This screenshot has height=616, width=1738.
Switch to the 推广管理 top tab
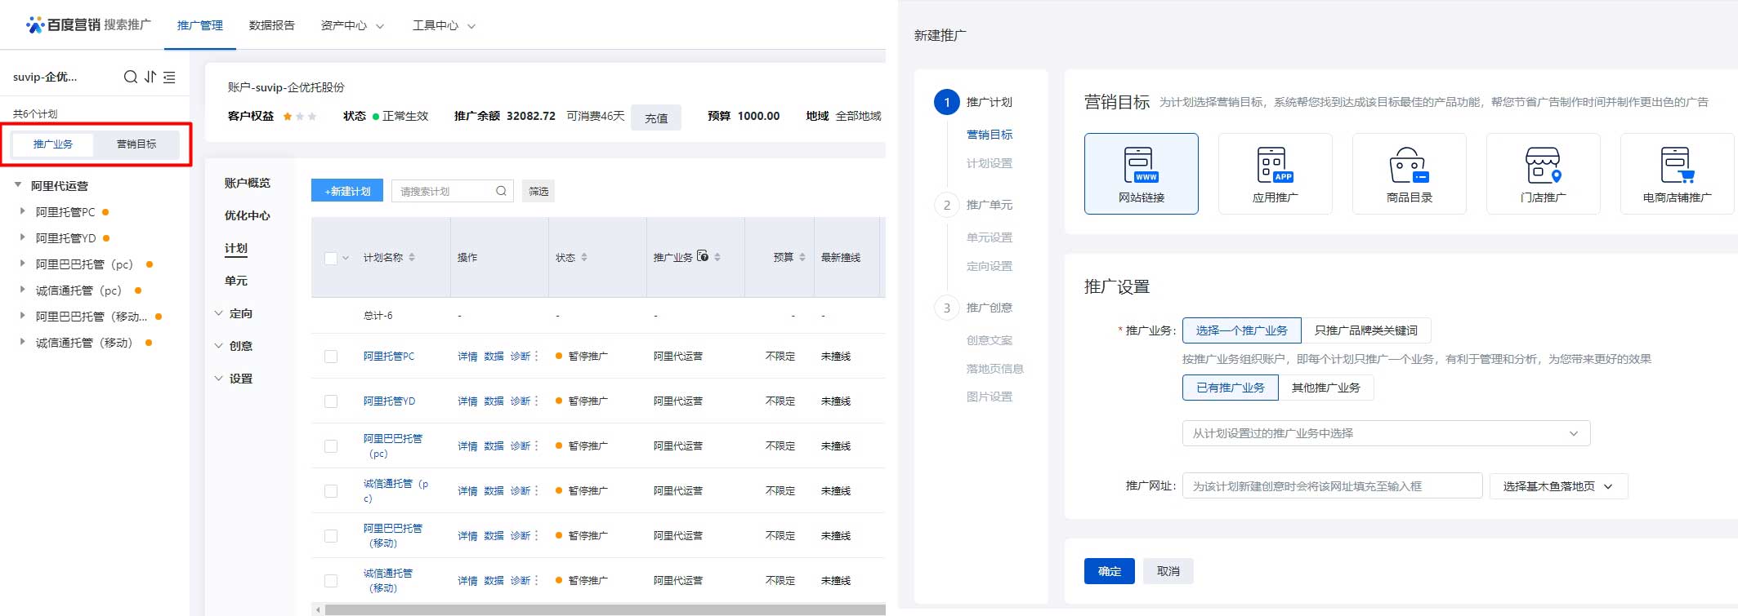click(x=200, y=25)
